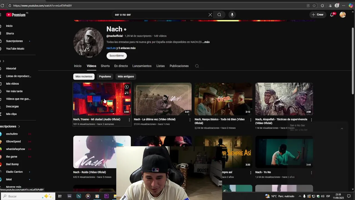Start voice search with the microphone icon
The height and width of the screenshot is (200, 355).
232,15
